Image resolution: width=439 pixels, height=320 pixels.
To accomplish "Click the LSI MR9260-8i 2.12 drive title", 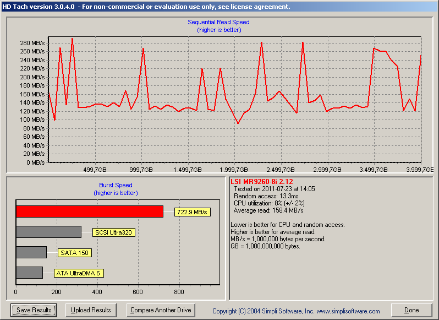I will (262, 182).
